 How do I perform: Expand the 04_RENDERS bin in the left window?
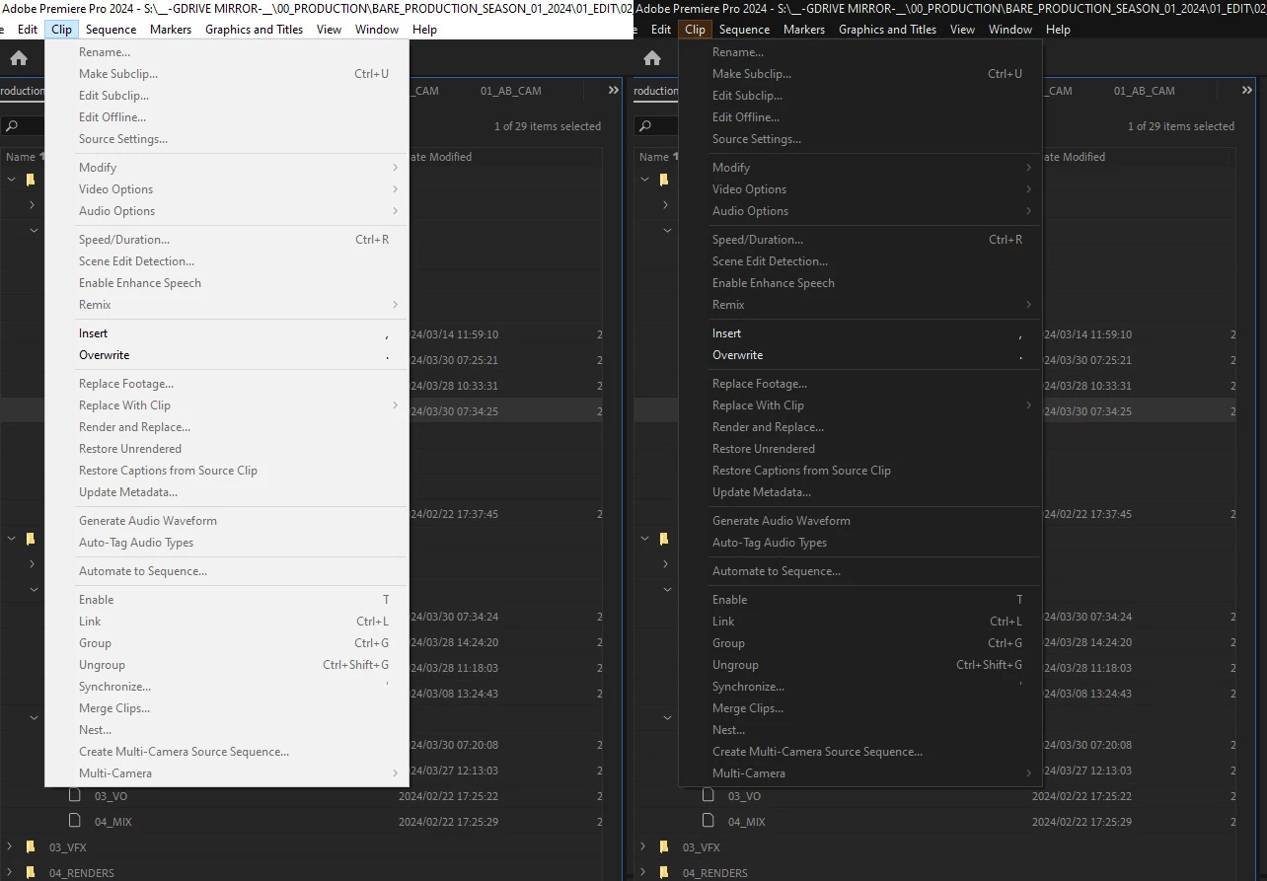click(x=10, y=872)
